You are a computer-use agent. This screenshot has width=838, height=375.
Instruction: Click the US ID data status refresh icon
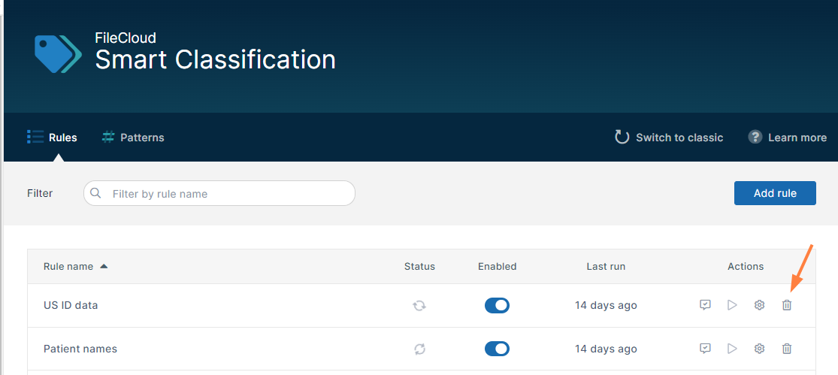(x=419, y=305)
